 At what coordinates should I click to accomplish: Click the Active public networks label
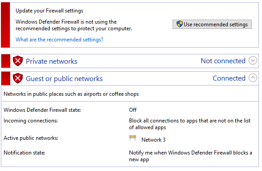31,138
